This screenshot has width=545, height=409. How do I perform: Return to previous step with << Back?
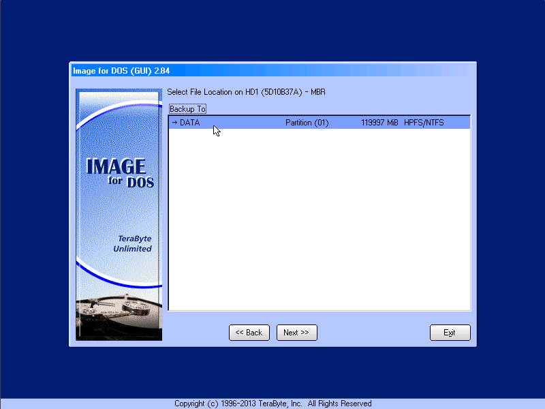click(x=249, y=333)
